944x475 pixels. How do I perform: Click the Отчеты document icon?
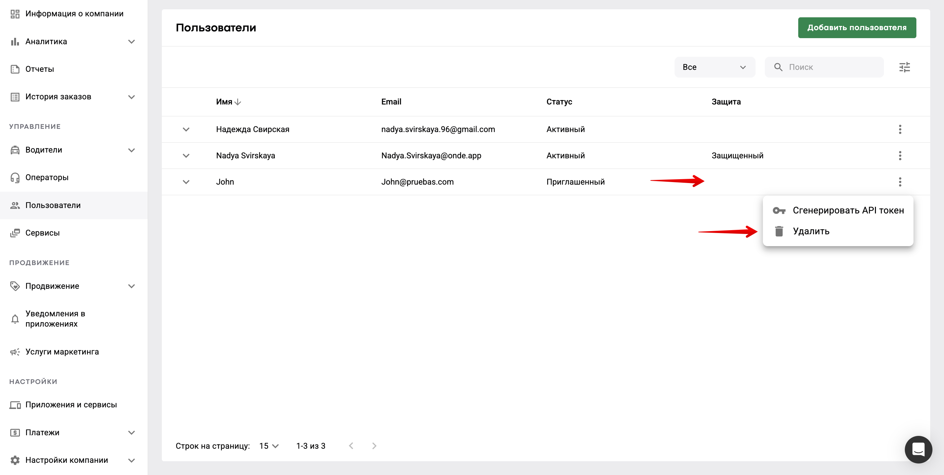click(15, 69)
